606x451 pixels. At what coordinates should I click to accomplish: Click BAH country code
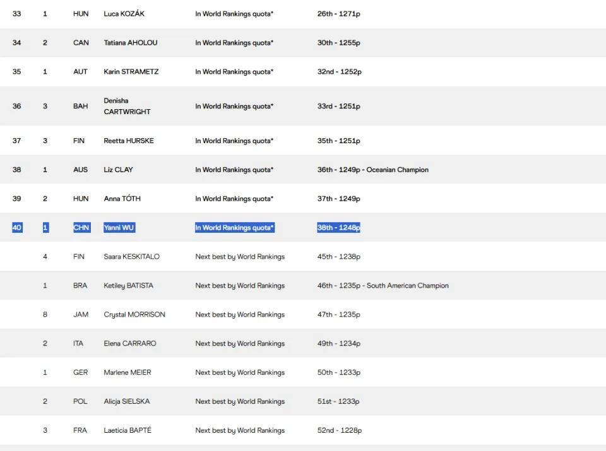pos(80,106)
